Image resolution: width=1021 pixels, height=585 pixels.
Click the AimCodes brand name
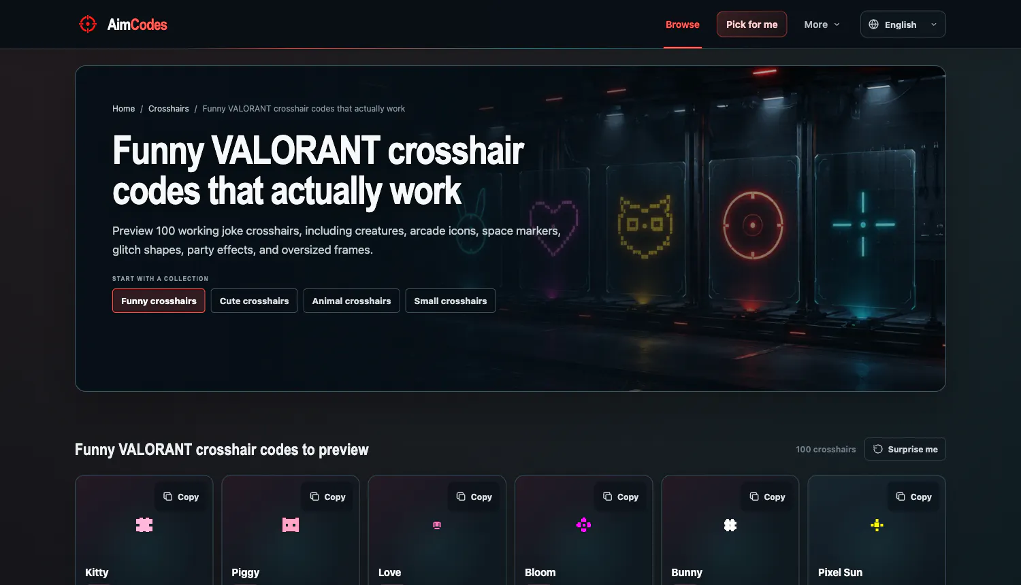[x=137, y=24]
